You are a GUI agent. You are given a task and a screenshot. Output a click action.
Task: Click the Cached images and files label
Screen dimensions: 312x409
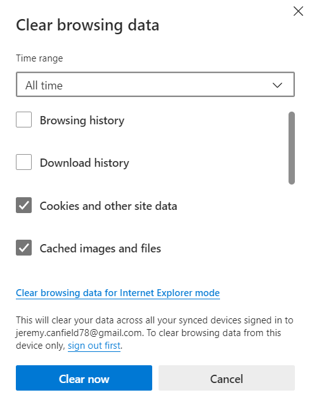coord(100,249)
